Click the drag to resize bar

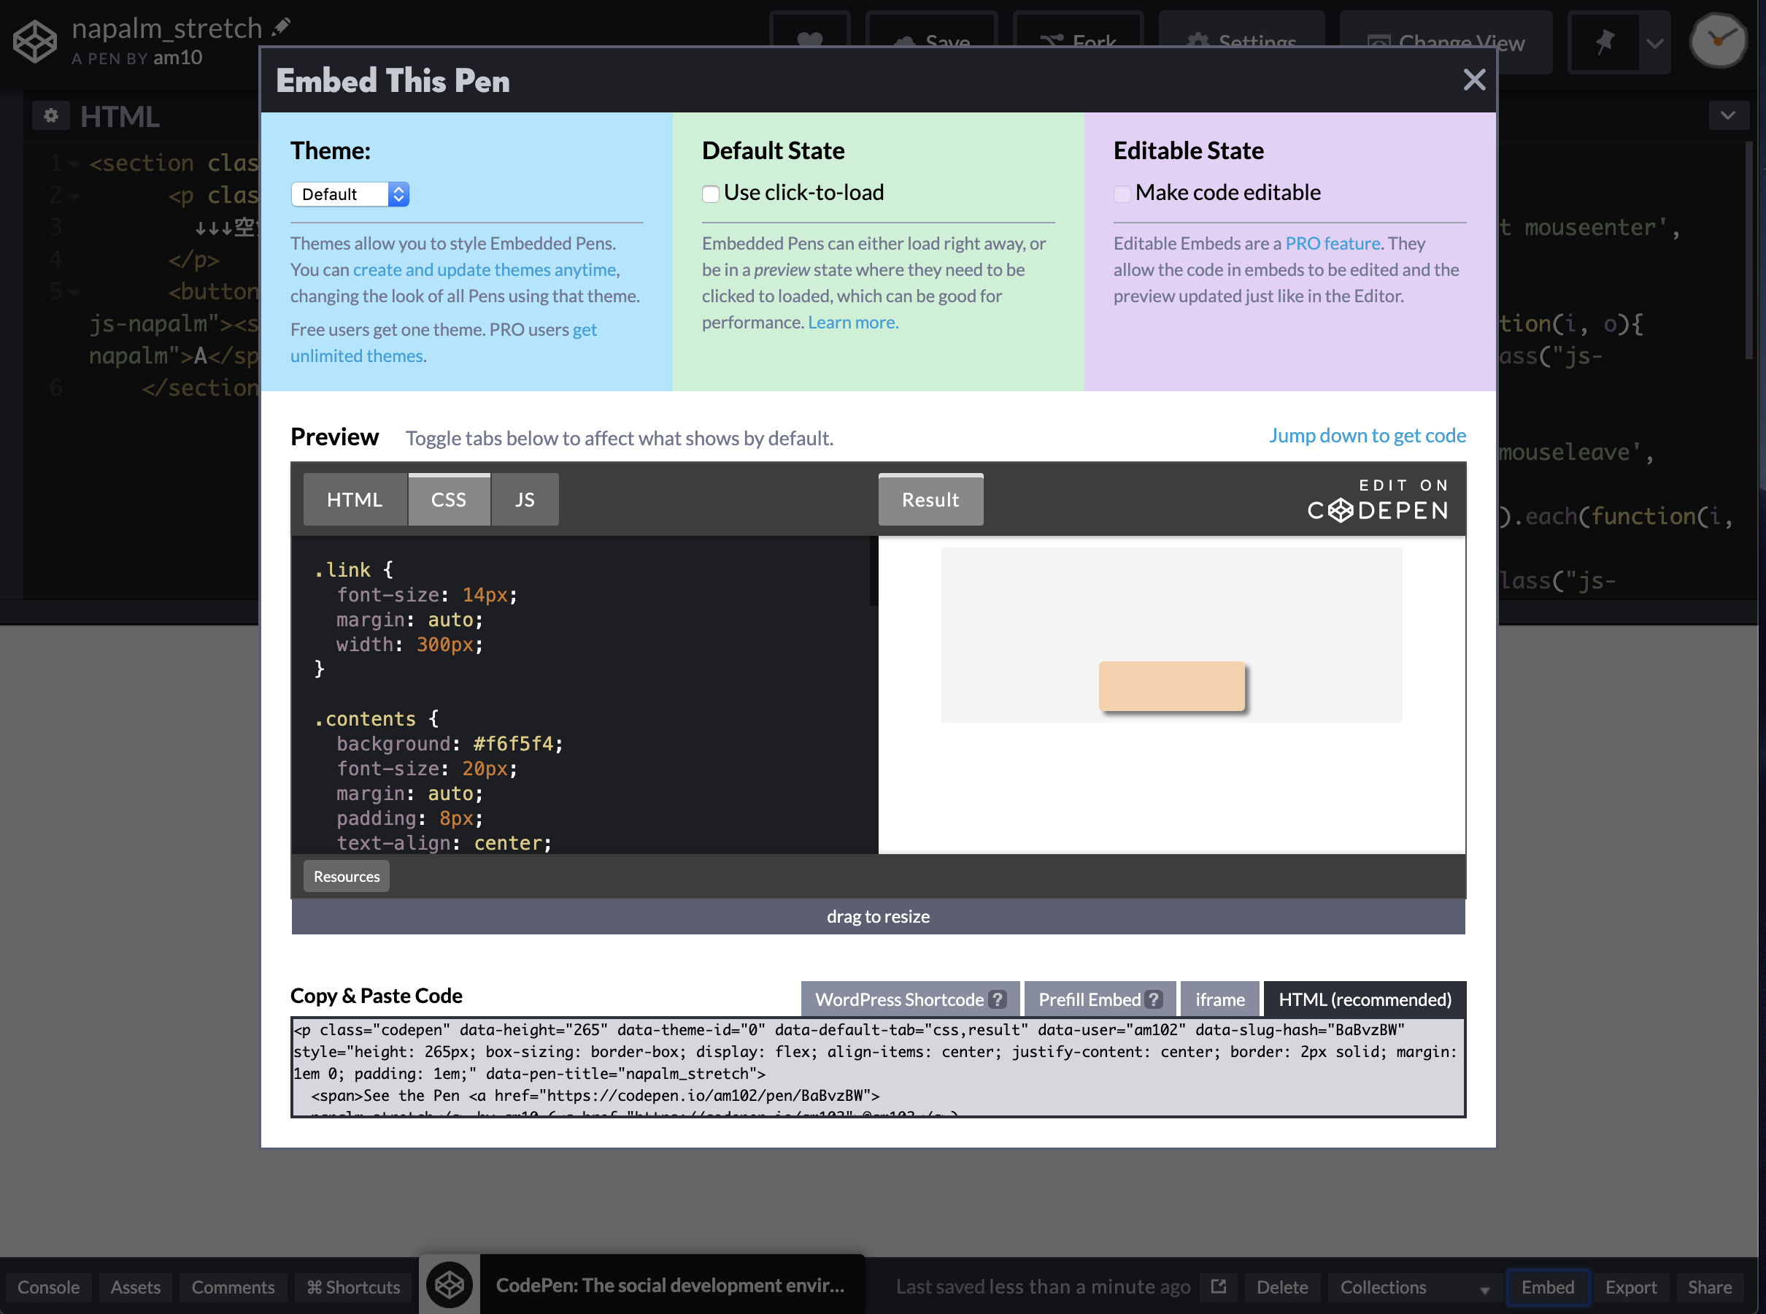[x=878, y=916]
